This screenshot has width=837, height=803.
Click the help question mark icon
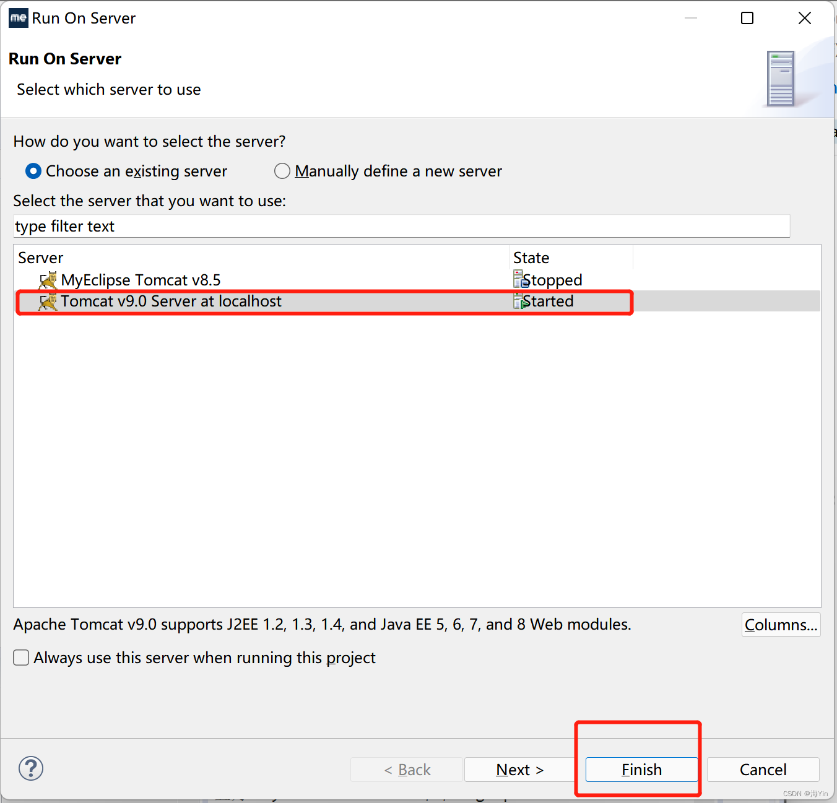pyautogui.click(x=31, y=768)
